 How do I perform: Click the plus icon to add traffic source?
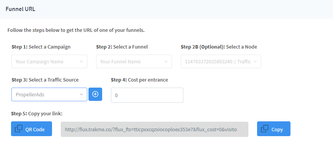[x=95, y=94]
